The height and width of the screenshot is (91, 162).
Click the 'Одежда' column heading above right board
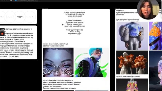click(117, 8)
